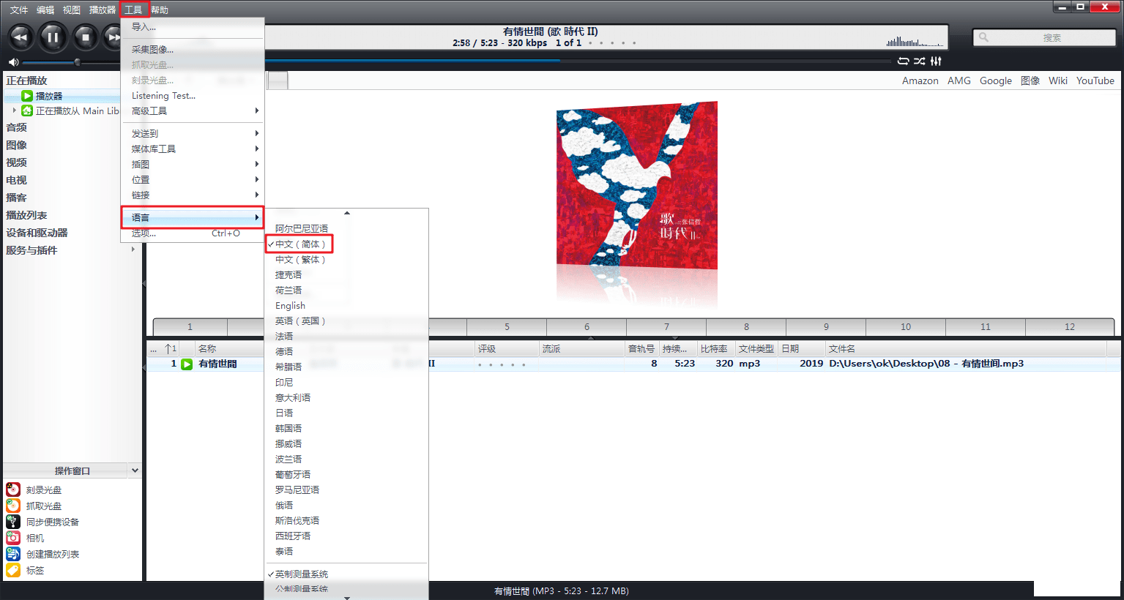Open the Amazon link

pos(920,80)
